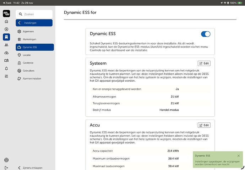The height and width of the screenshot is (170, 245).
Task: Edit the Accu settings
Action: coord(204,125)
